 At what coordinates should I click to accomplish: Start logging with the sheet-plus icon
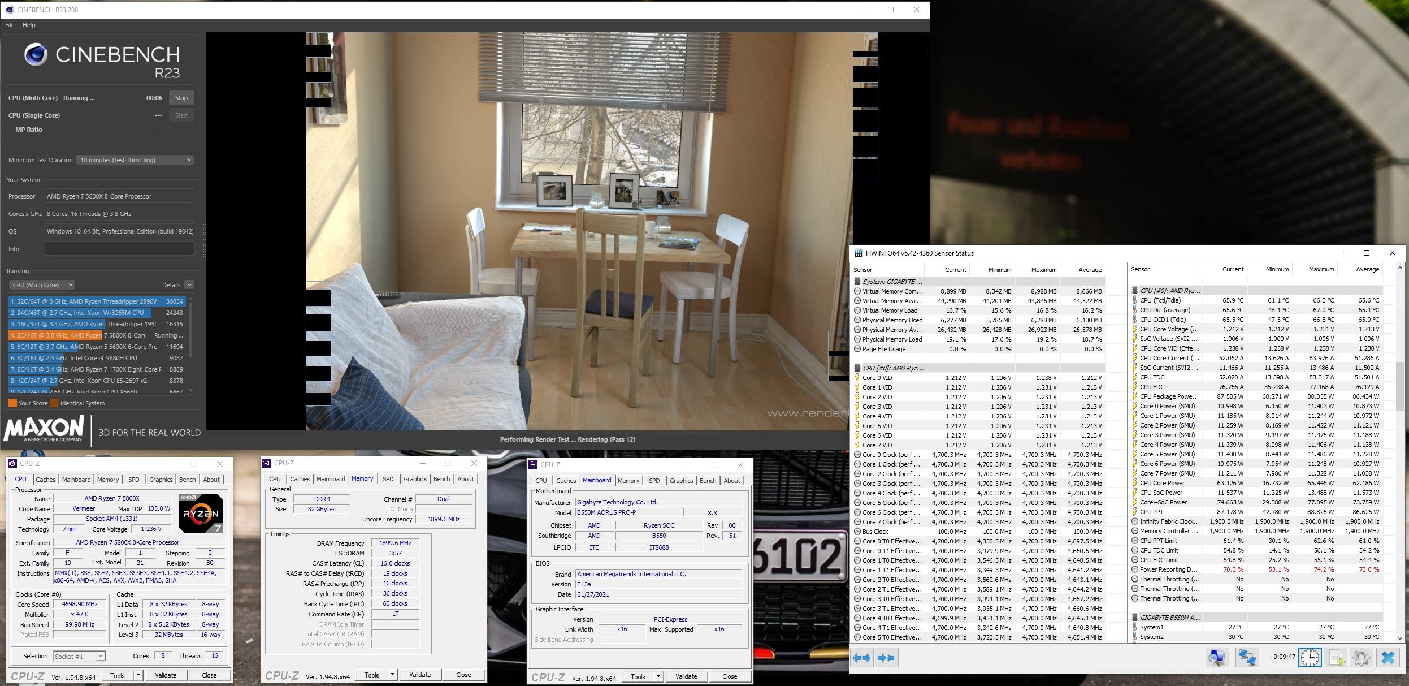1336,658
